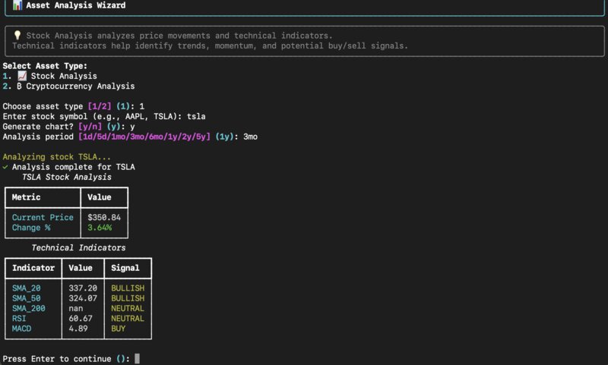The image size is (608, 365).
Task: Select the Cryptocurrency Analysis option text
Action: pos(81,86)
